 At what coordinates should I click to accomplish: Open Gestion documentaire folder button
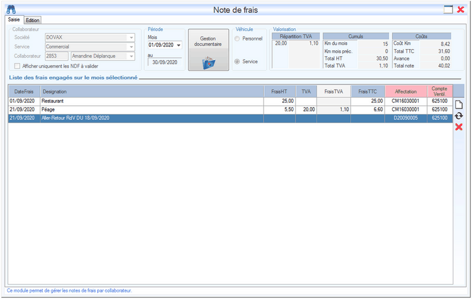(x=208, y=50)
